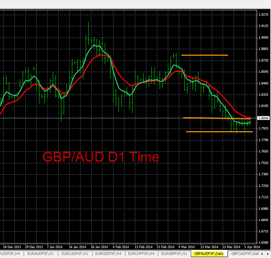Click the 1.9270 price scale label

click(263, 15)
